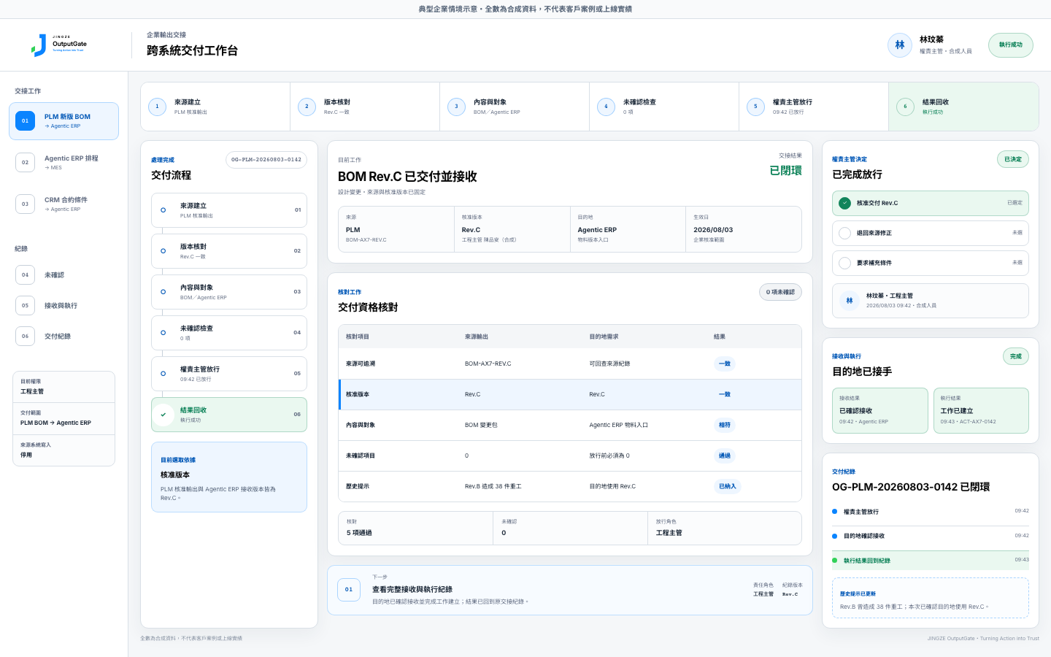Go to top step 5 權責主管放行
Screen dimensions: 1051x657
click(x=814, y=107)
